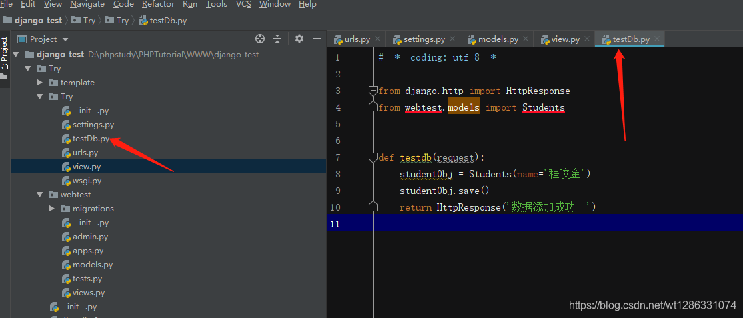Close the view.py editor tab
Image resolution: width=743 pixels, height=318 pixels.
[587, 39]
